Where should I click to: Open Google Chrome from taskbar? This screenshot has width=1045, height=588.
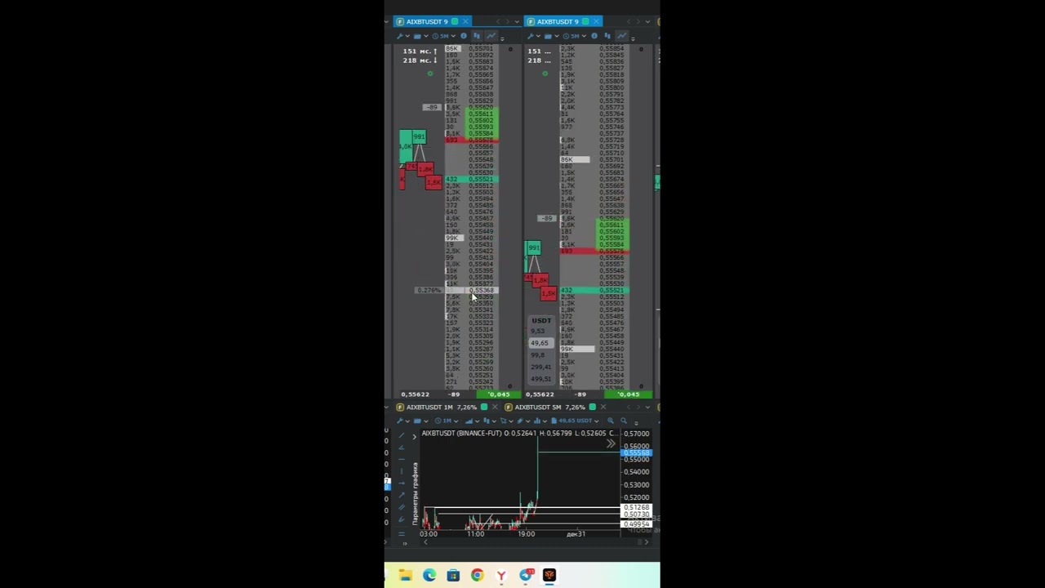tap(477, 576)
